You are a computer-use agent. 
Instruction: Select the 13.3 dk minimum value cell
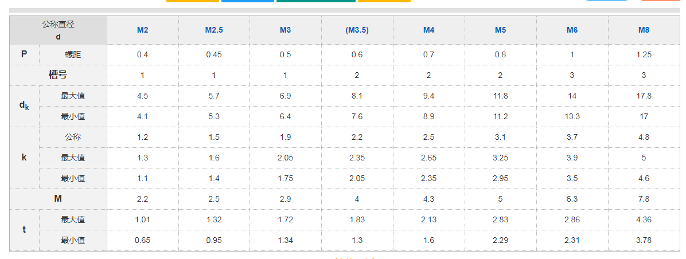tap(572, 117)
